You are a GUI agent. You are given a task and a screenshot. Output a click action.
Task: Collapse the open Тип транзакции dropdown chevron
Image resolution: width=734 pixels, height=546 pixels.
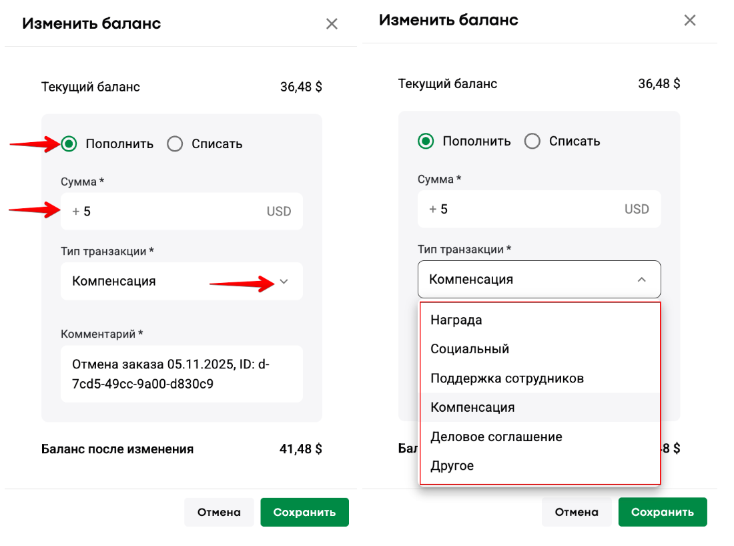click(641, 280)
